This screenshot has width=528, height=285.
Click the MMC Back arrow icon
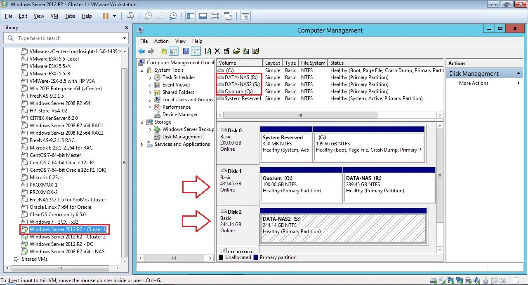click(141, 51)
